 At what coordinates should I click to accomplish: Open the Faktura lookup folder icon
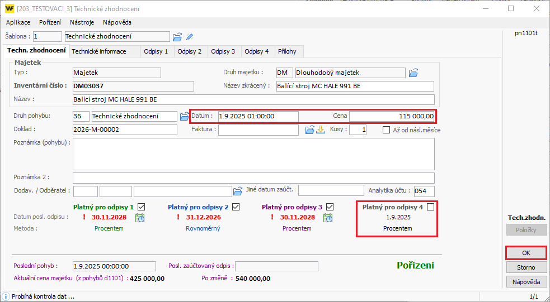(x=309, y=130)
